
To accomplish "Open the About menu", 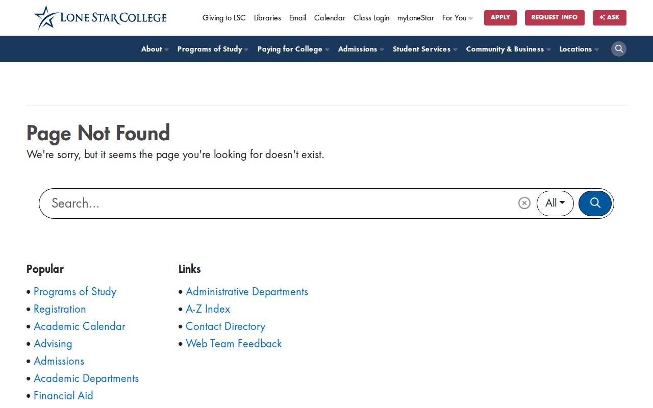I will click(x=154, y=49).
